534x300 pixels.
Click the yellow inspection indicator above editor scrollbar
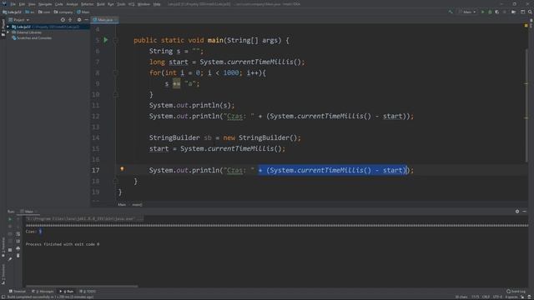(526, 26)
